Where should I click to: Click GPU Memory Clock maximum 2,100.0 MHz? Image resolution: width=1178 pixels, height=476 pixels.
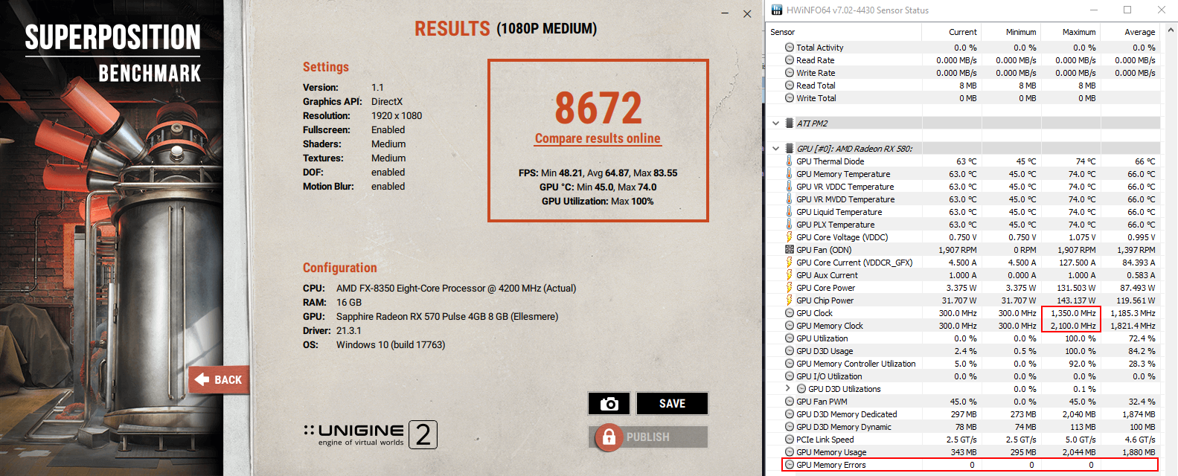pyautogui.click(x=1072, y=326)
